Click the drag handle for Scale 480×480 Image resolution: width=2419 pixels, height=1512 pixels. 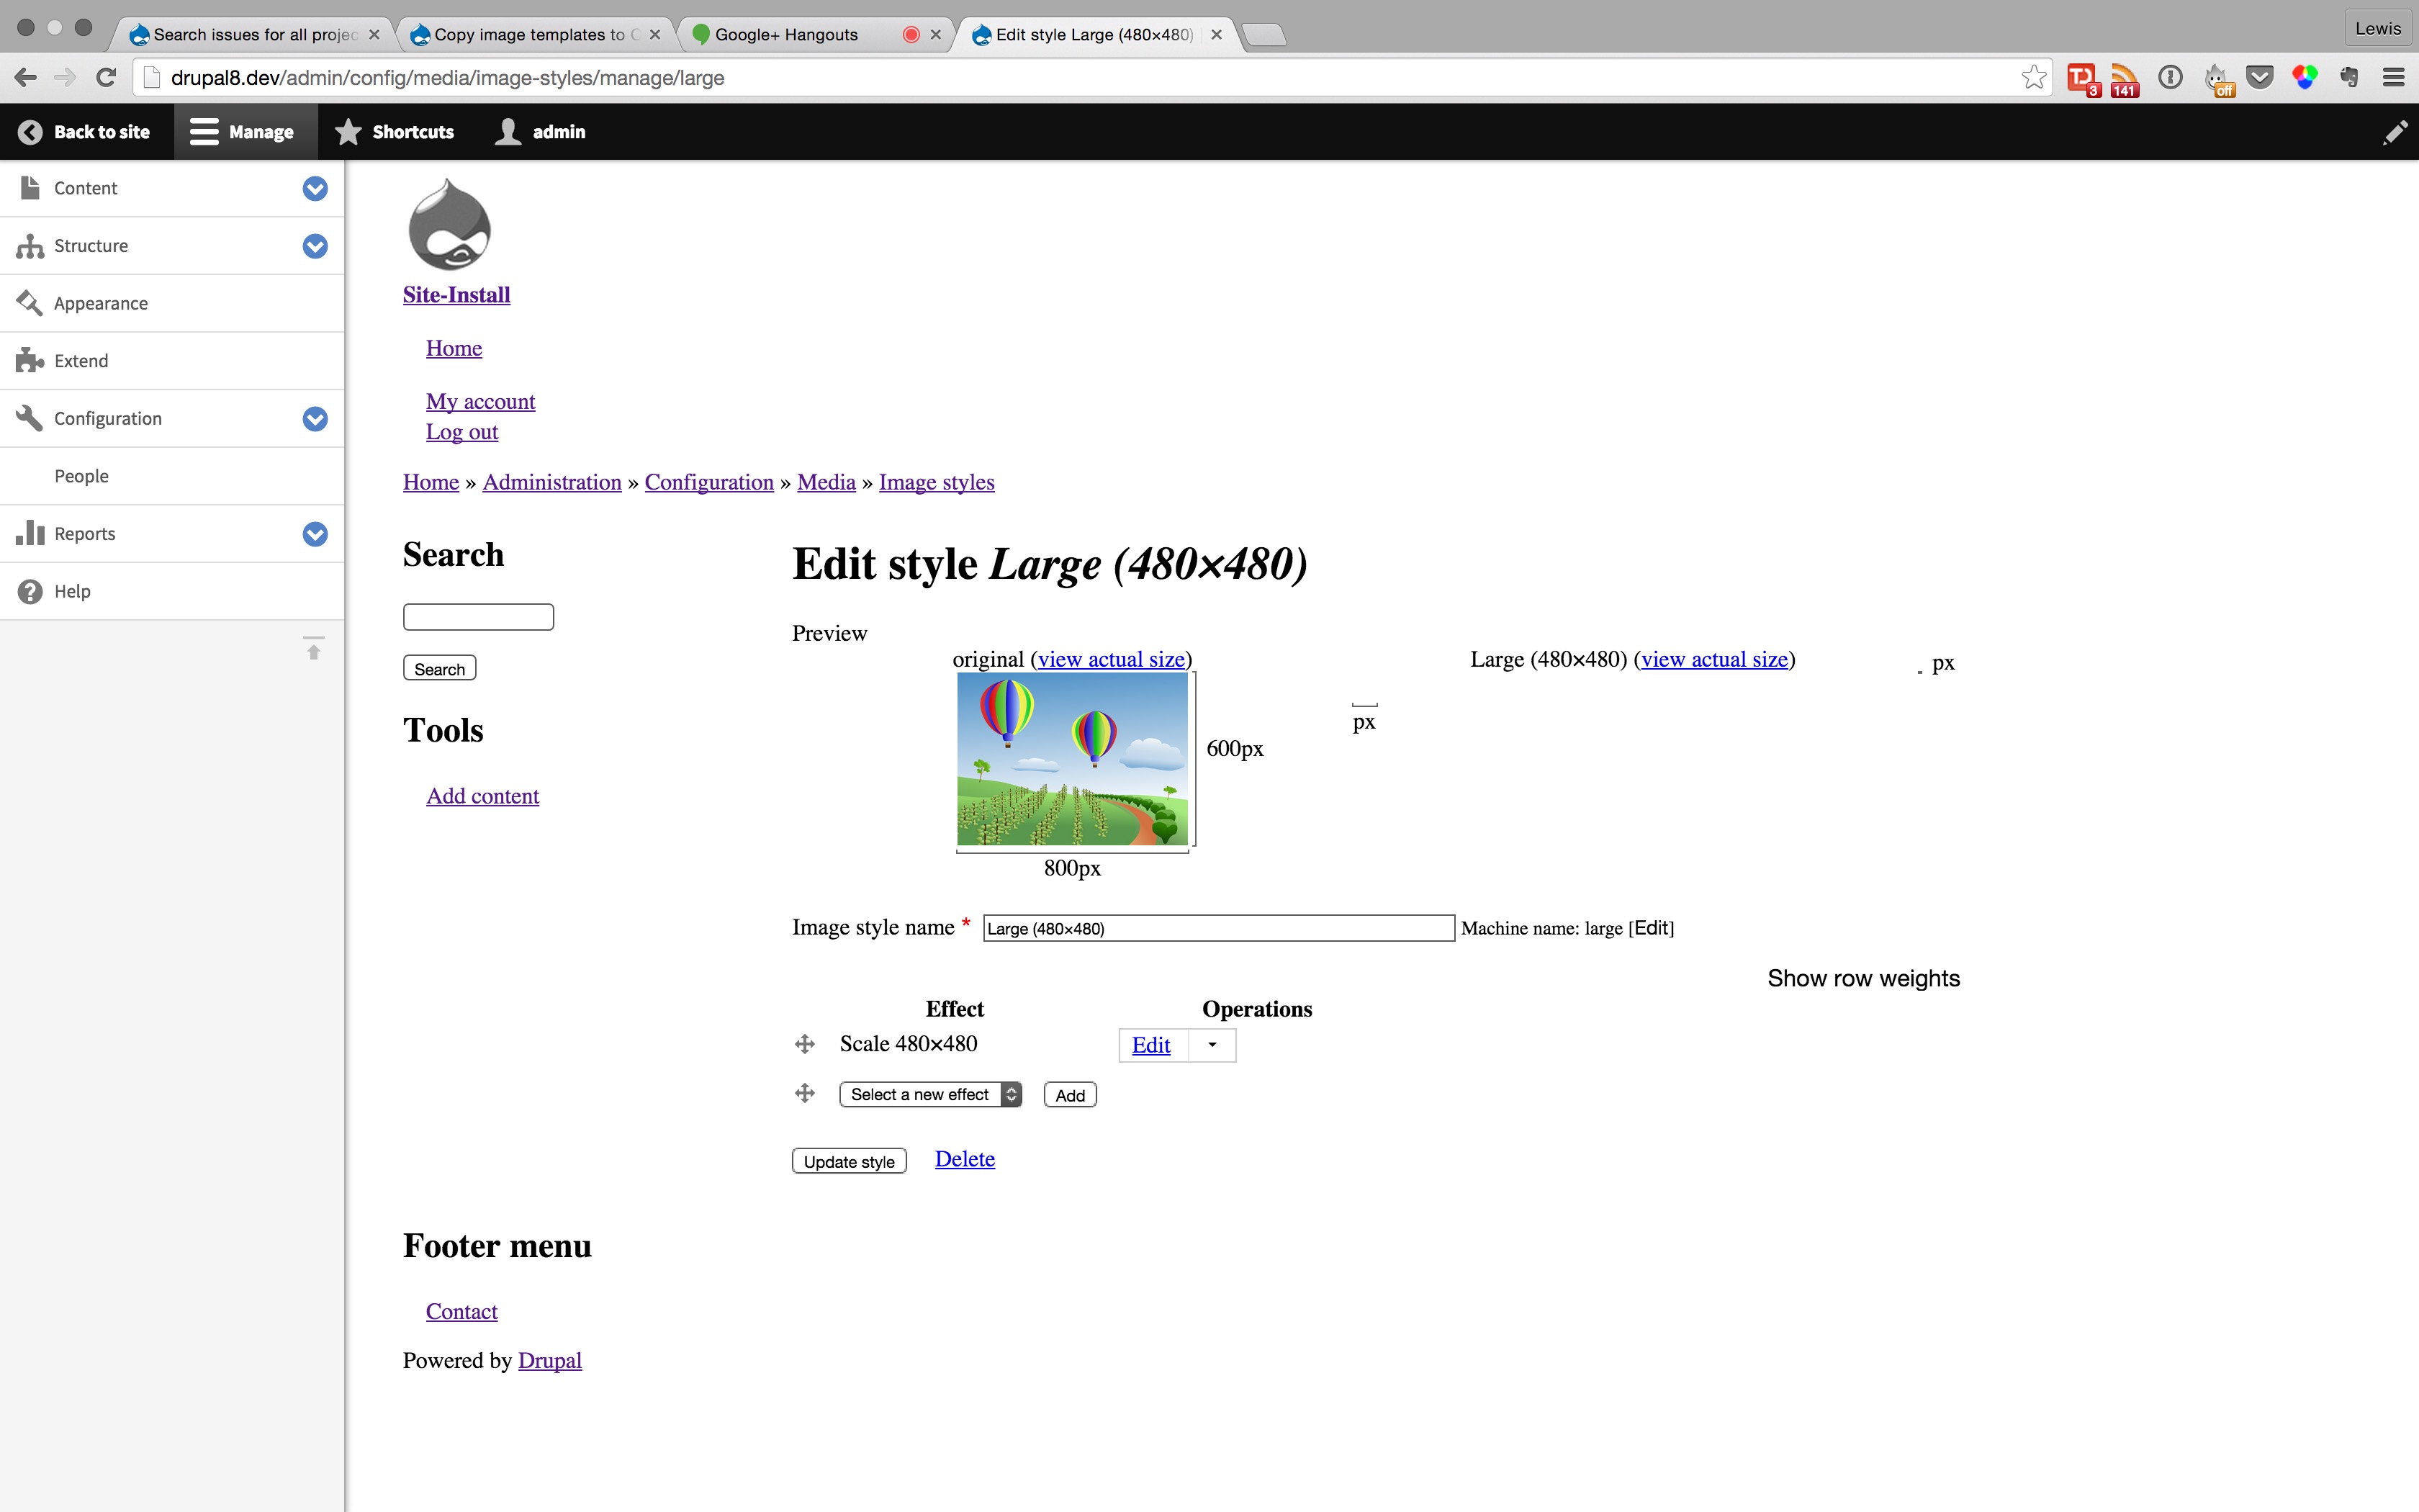tap(805, 1044)
